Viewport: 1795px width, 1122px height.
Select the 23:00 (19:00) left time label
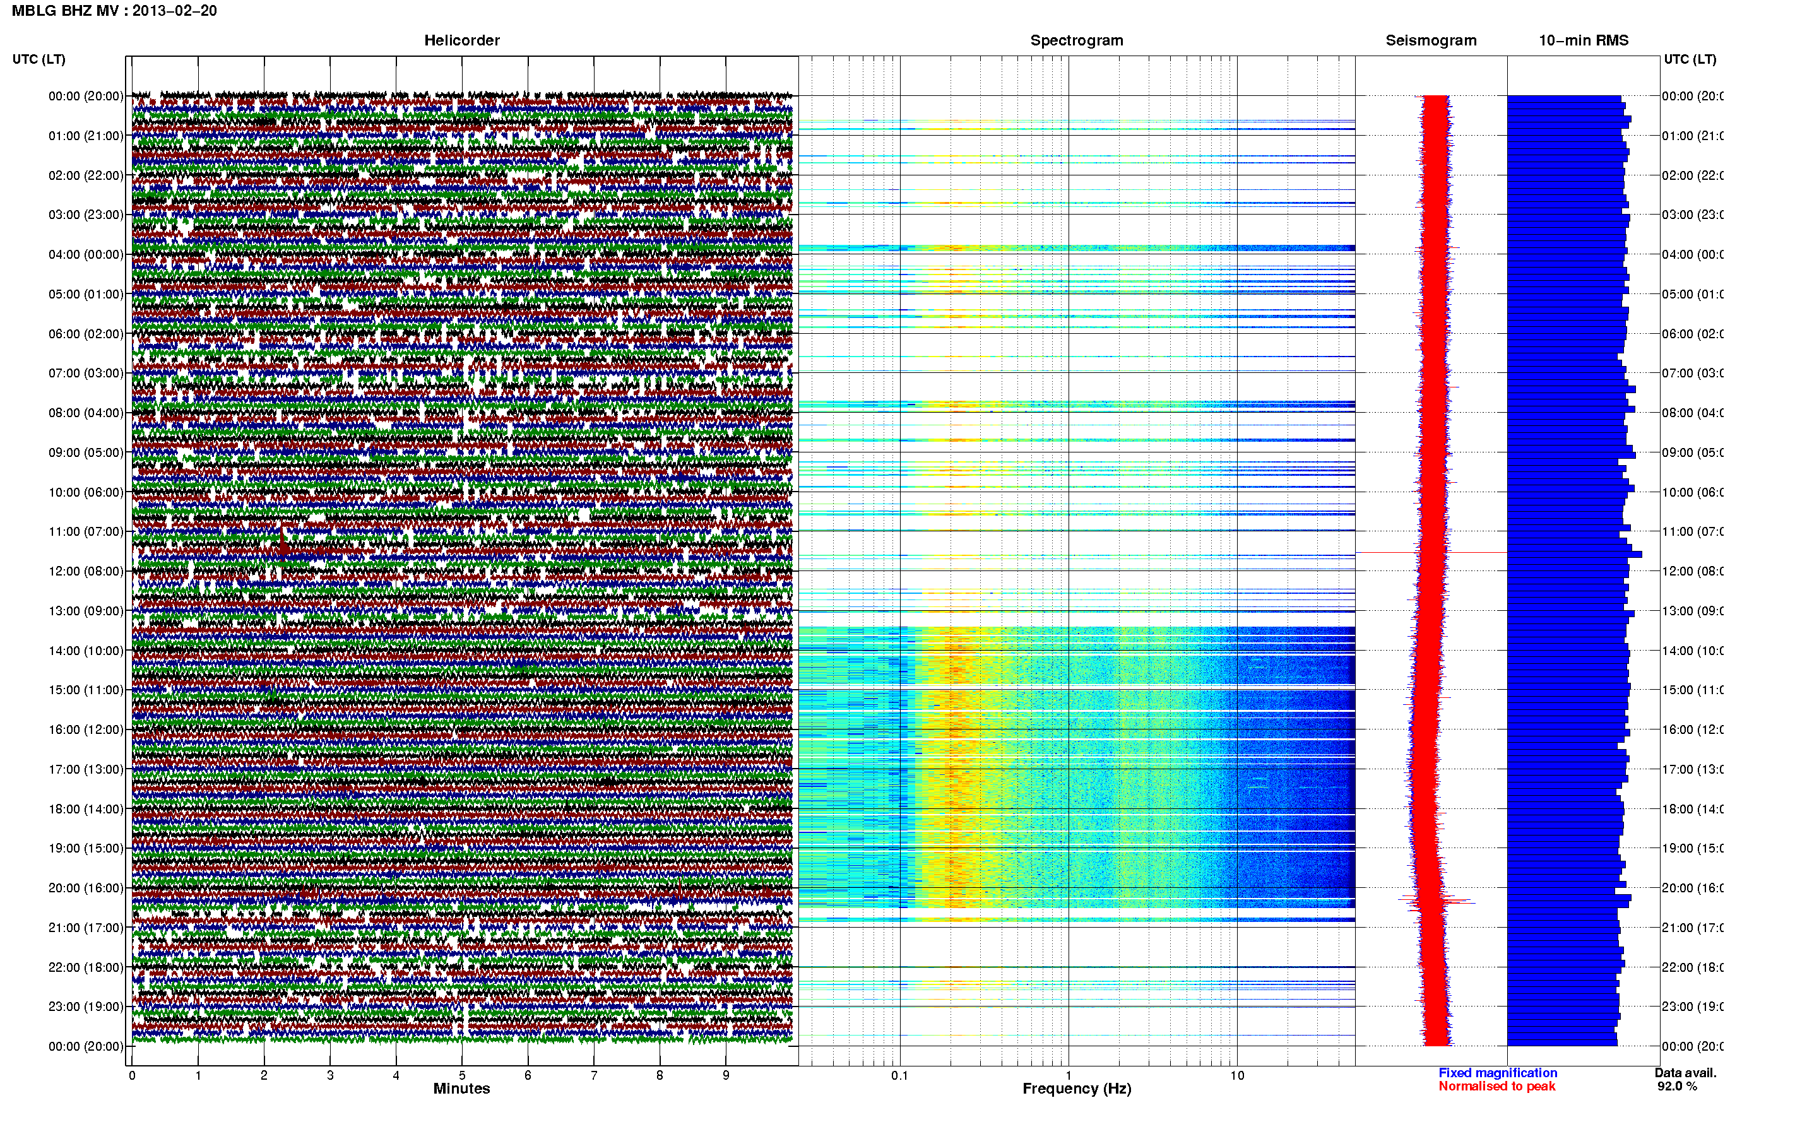click(x=86, y=1007)
